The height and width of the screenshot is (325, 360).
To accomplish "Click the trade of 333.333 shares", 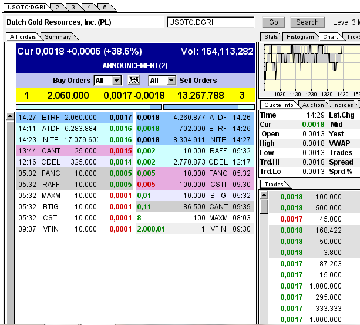I will (x=314, y=309).
